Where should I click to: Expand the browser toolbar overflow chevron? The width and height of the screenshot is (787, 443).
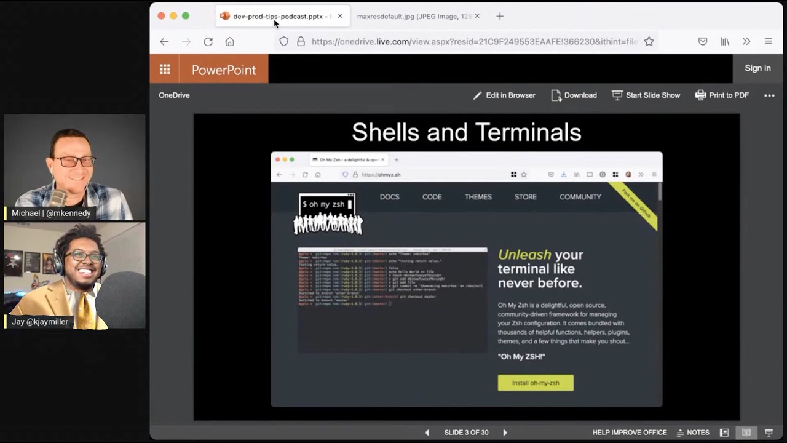coord(746,42)
